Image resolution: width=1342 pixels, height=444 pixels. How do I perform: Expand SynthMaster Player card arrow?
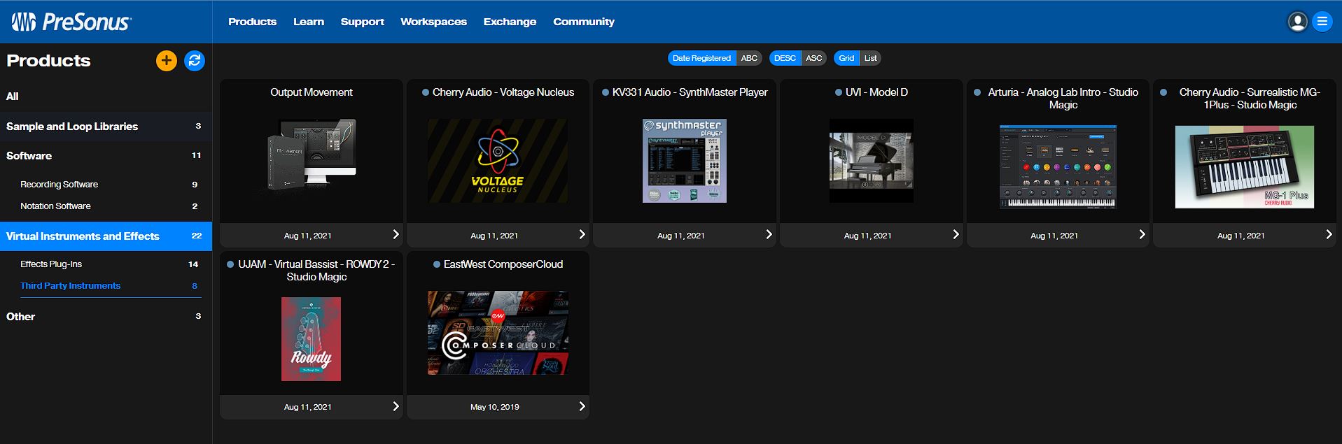(x=769, y=235)
